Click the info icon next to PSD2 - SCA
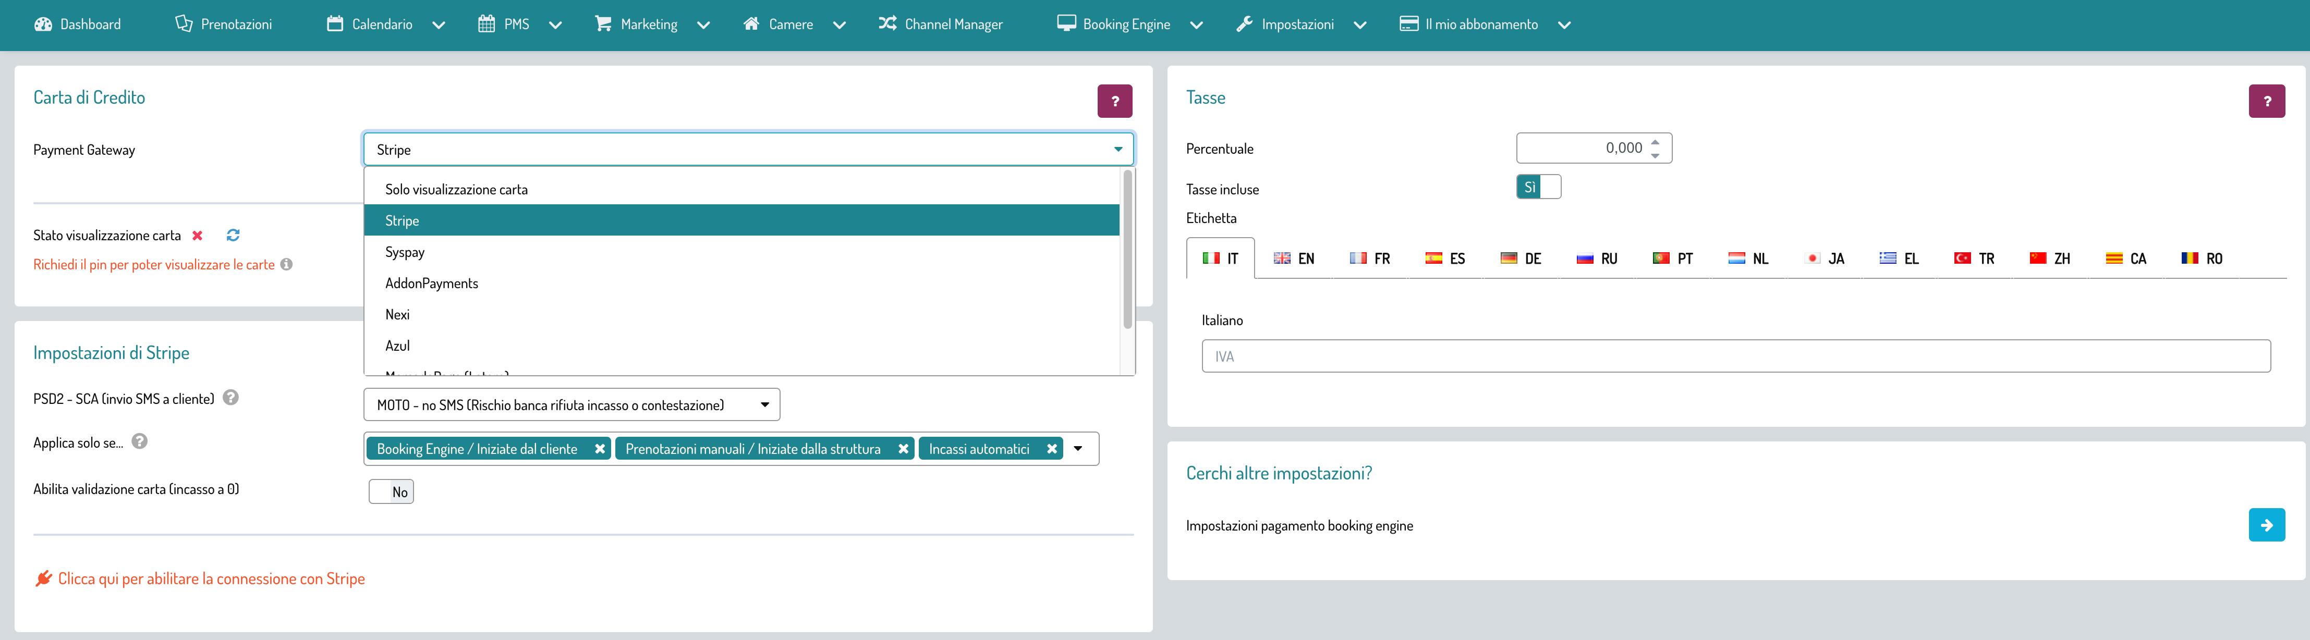Screen dimensions: 2310x640 (x=230, y=398)
